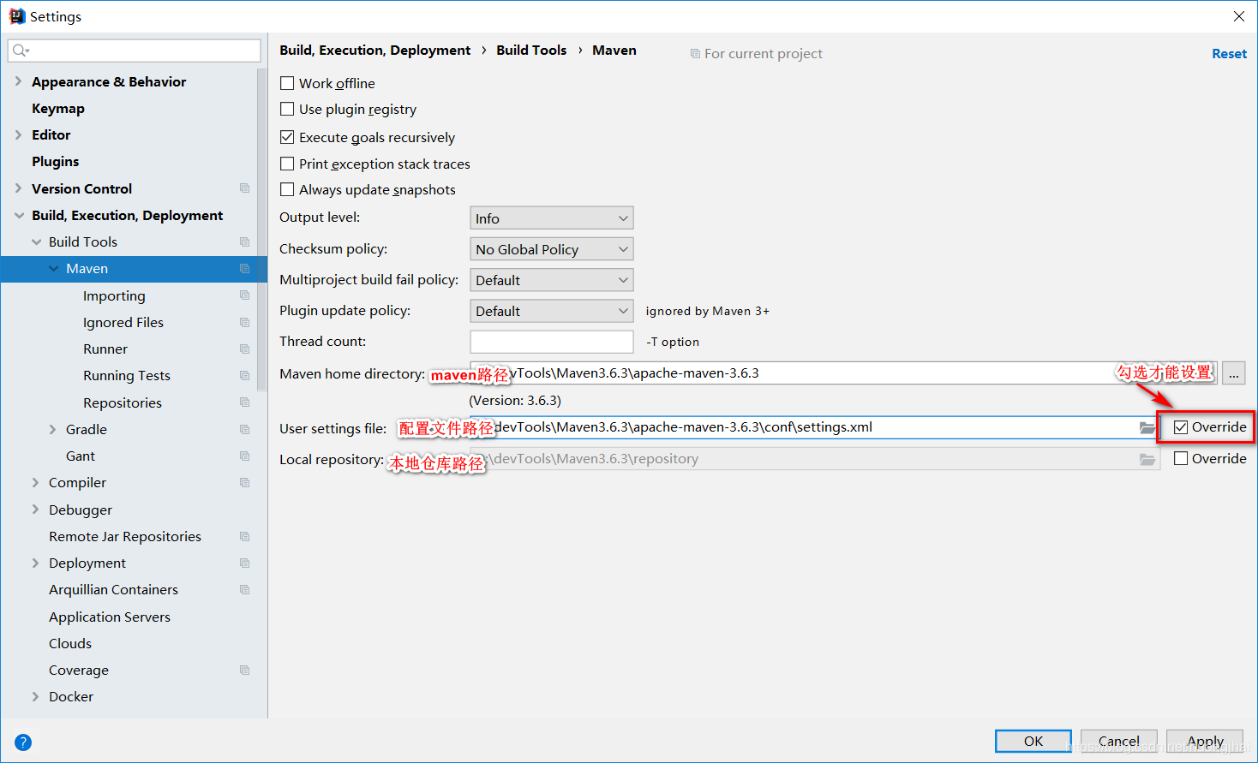Check Always update snapshots
This screenshot has height=763, width=1258.
pos(287,189)
